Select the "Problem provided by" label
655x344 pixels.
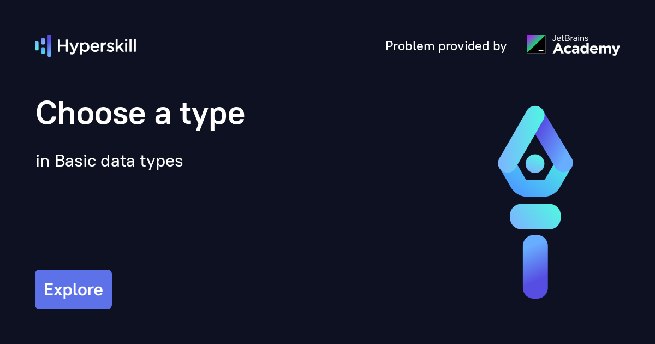[445, 46]
